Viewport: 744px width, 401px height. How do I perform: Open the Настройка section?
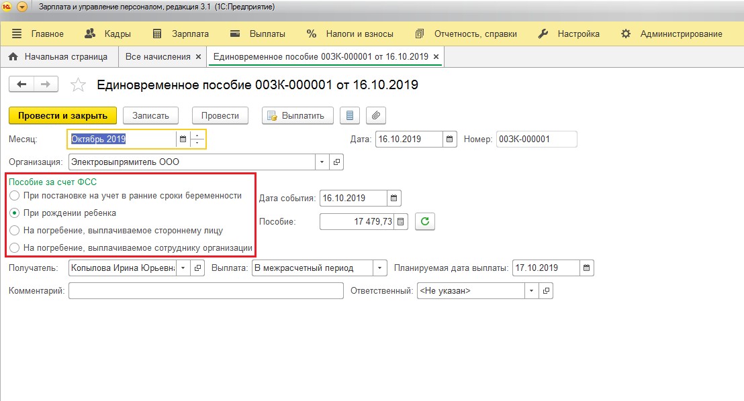click(569, 34)
